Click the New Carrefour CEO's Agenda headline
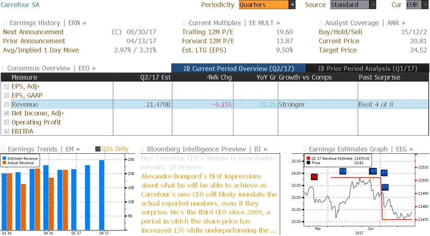 (x=208, y=163)
